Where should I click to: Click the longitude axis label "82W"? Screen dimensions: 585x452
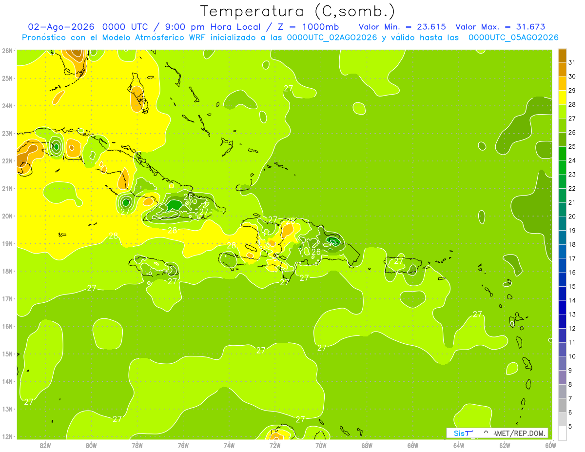tap(45, 445)
